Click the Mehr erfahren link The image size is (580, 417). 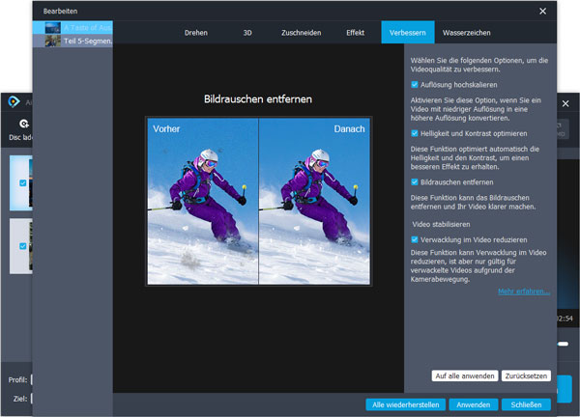(x=524, y=292)
